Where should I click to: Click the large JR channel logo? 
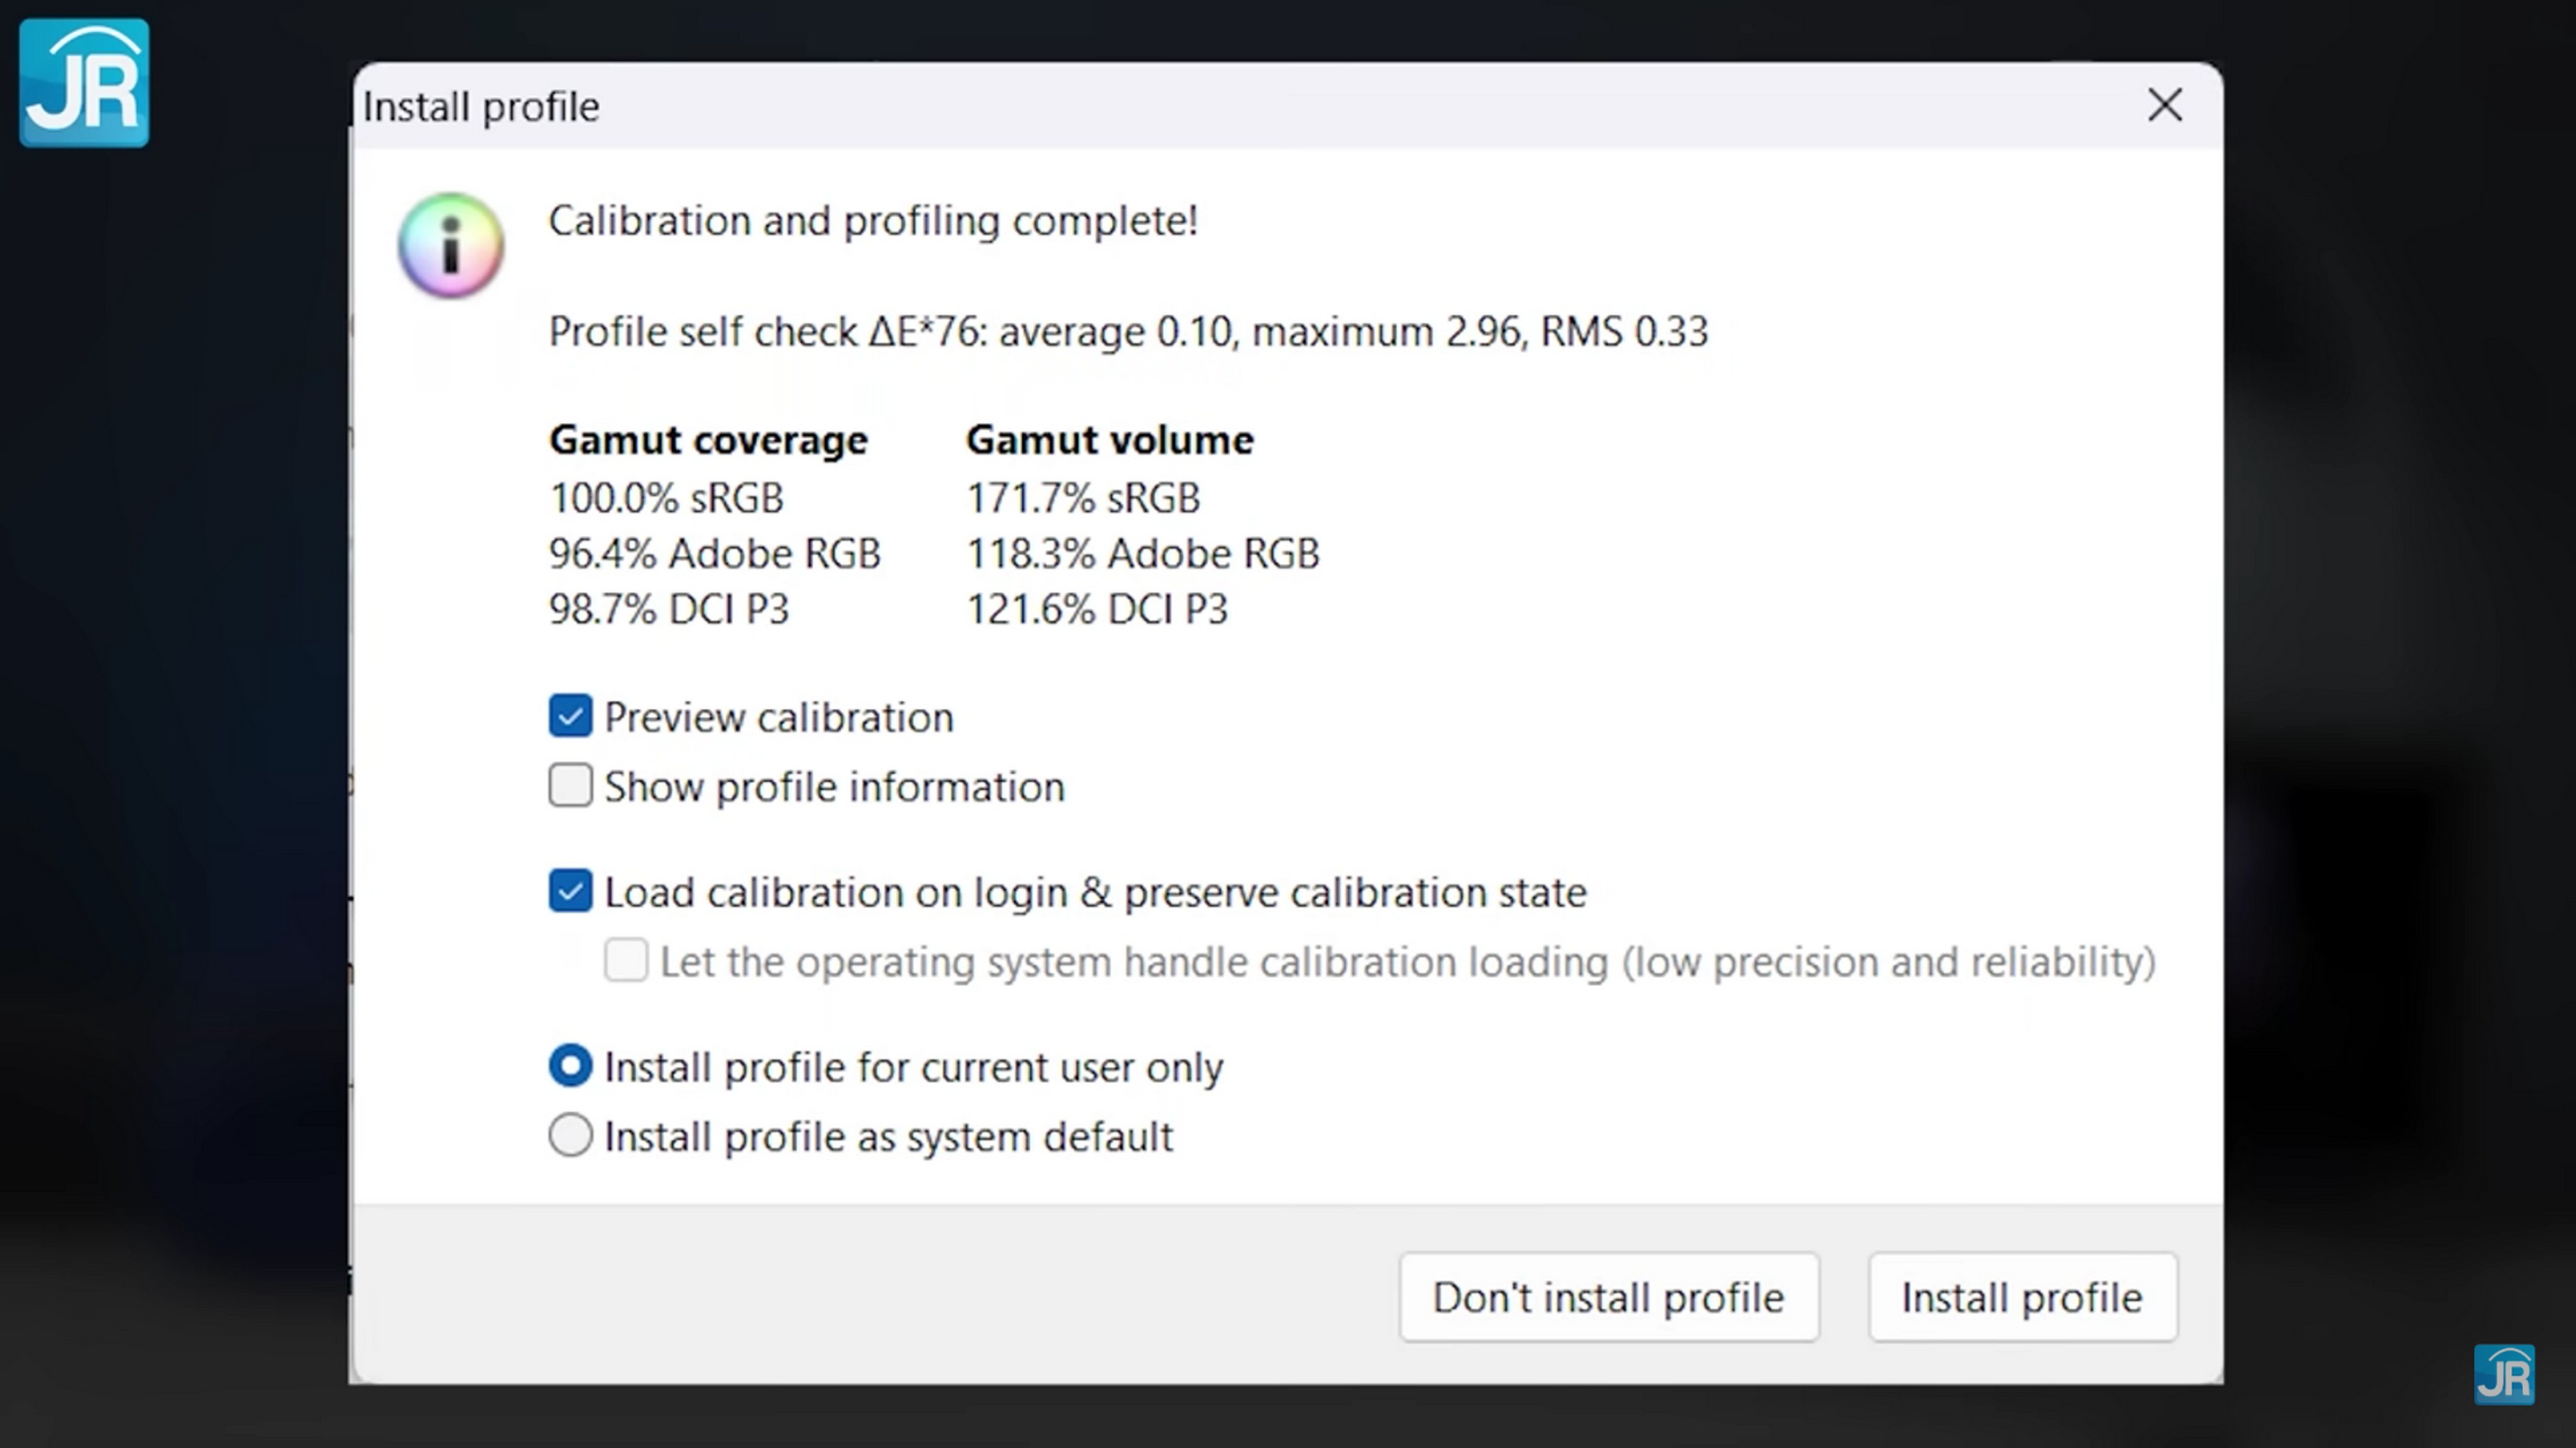[x=84, y=83]
